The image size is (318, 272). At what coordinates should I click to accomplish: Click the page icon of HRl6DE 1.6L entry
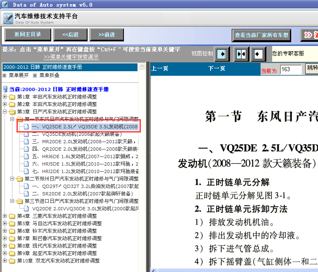click(26, 156)
